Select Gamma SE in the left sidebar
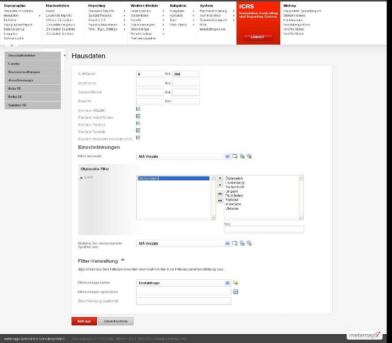Screen dimensions: 392x343 click(x=32, y=105)
